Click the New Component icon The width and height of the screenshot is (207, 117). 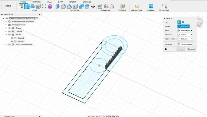(x=100, y=6)
